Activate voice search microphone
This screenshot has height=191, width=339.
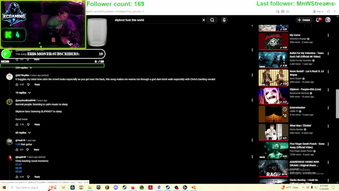224,20
